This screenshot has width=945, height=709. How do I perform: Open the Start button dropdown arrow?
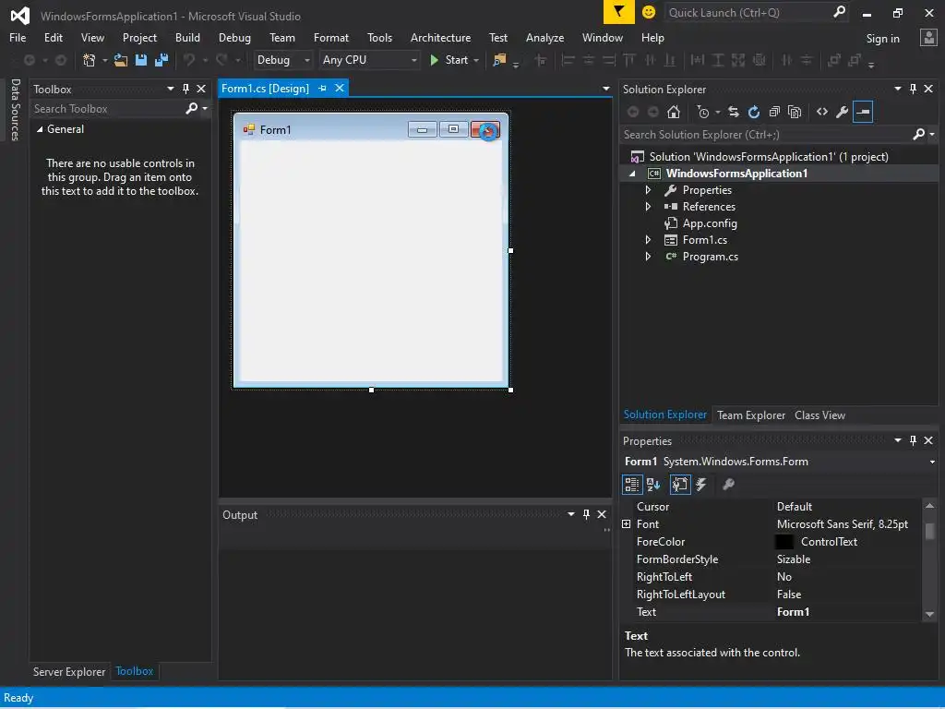[x=476, y=60]
